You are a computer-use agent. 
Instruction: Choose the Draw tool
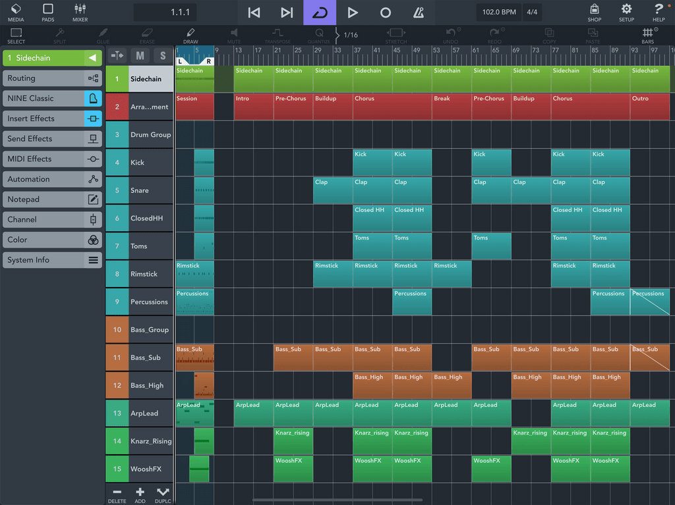(191, 36)
